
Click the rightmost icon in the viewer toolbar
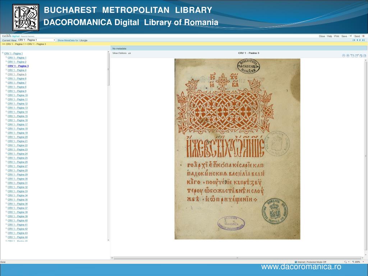pyautogui.click(x=365, y=56)
